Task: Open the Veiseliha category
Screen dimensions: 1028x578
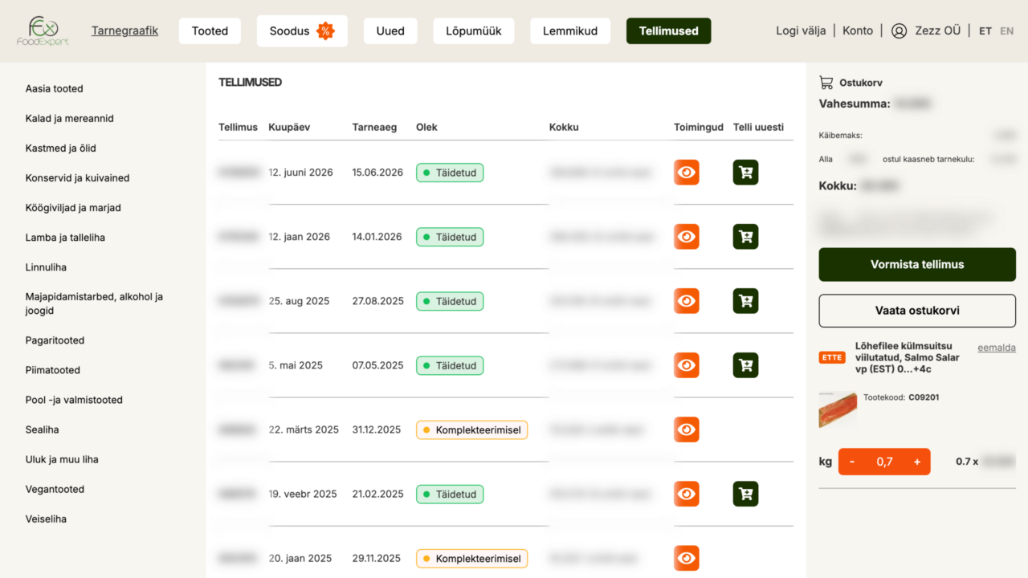Action: pos(46,519)
